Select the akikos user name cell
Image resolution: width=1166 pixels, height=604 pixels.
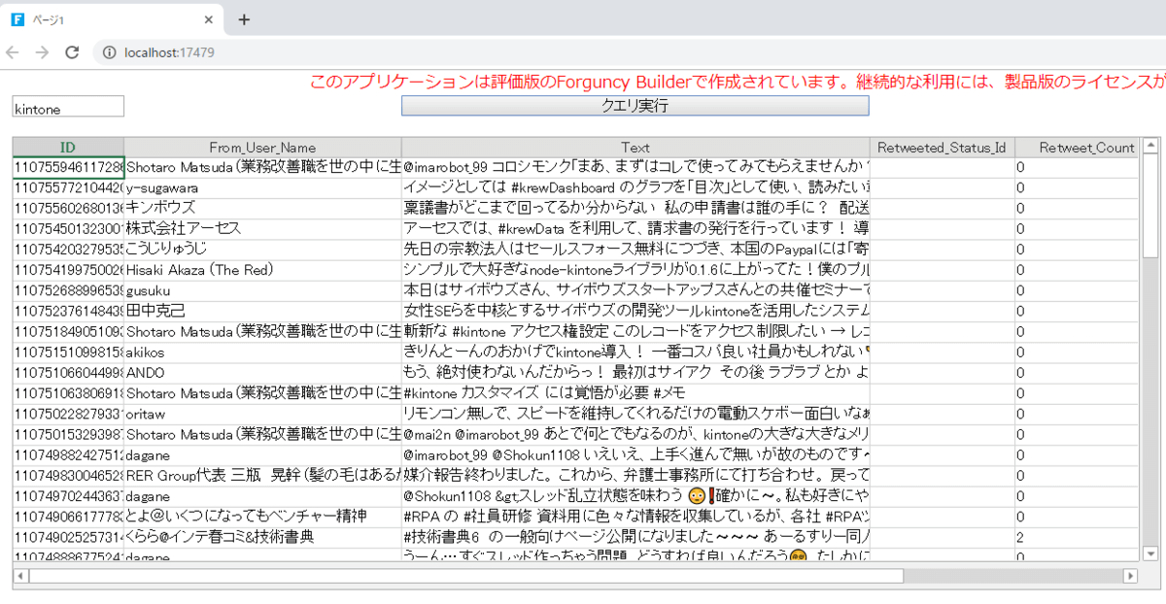click(263, 352)
